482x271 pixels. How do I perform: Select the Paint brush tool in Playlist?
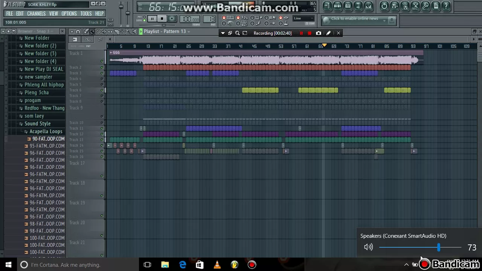pos(92,32)
